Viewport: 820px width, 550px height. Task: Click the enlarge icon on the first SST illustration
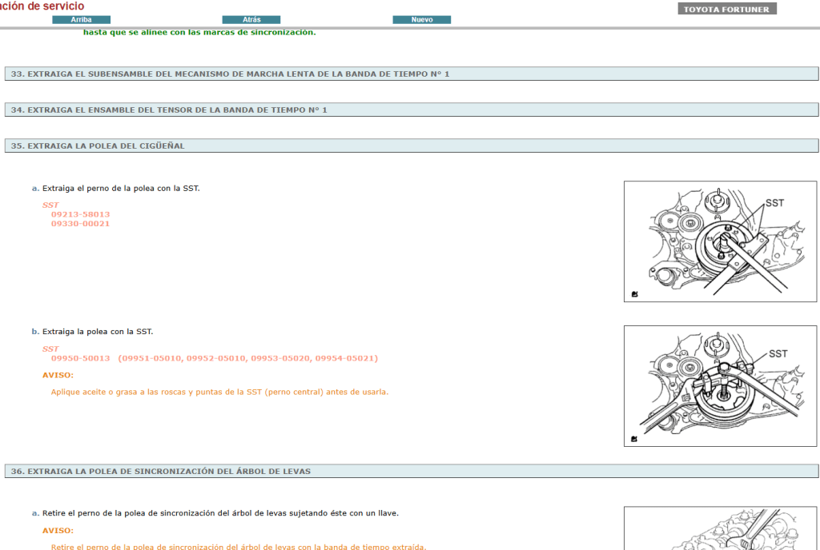(633, 293)
